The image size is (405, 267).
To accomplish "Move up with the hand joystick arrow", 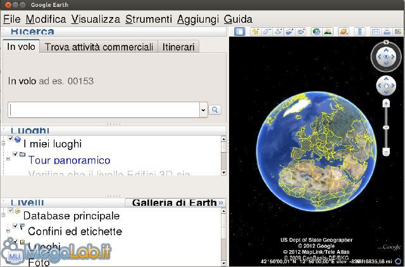I will (x=386, y=79).
